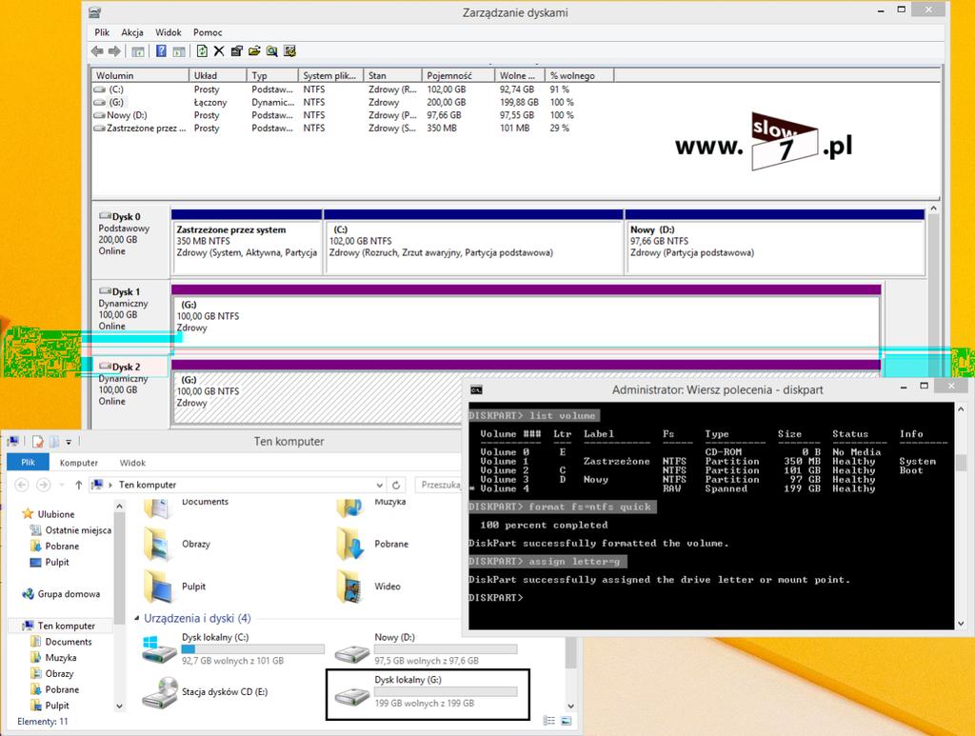Click the Back arrow in Disk Management toolbar

pyautogui.click(x=97, y=51)
